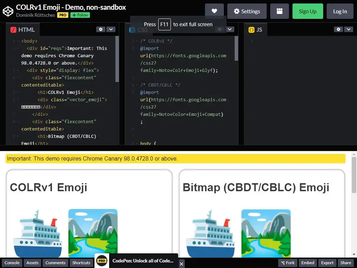Image resolution: width=357 pixels, height=268 pixels.
Task: Open the Assets panel
Action: tap(32, 263)
